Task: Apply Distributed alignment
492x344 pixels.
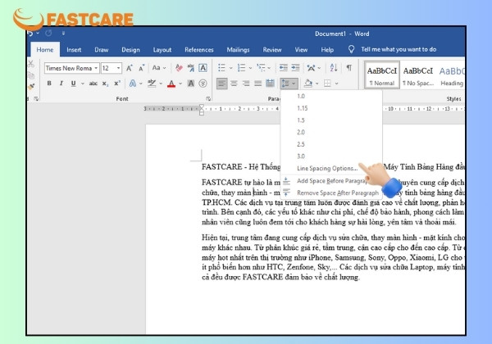Action: [270, 84]
